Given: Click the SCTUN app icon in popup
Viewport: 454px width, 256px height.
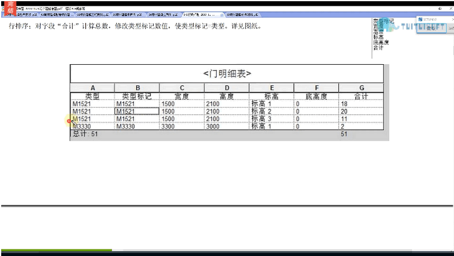Looking at the screenshot, I should point(421,19).
